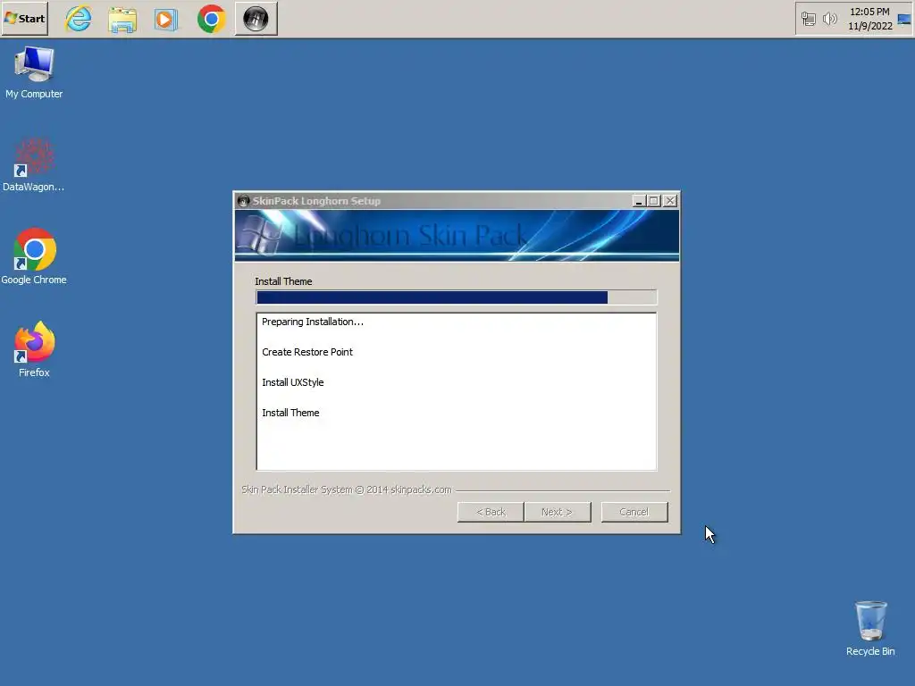
Task: Click the Install Theme progress bar
Action: click(x=457, y=297)
